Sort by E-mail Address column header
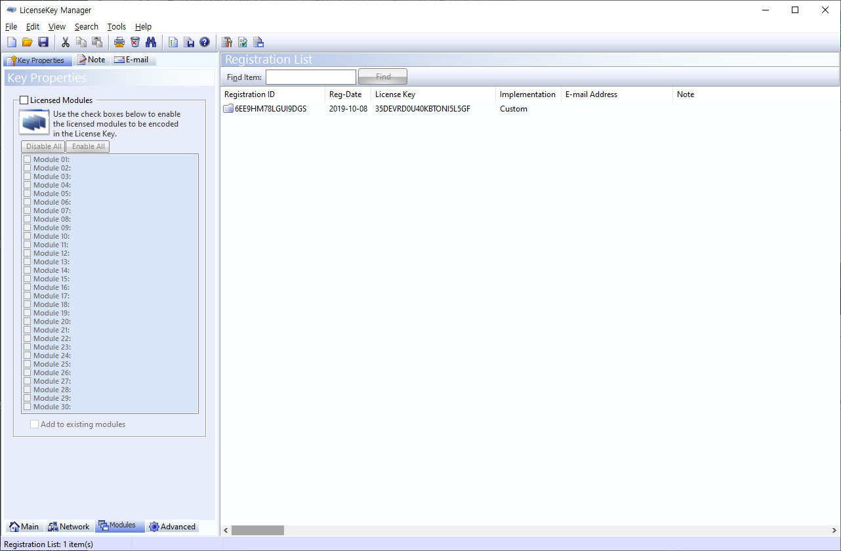This screenshot has height=551, width=841. 617,94
